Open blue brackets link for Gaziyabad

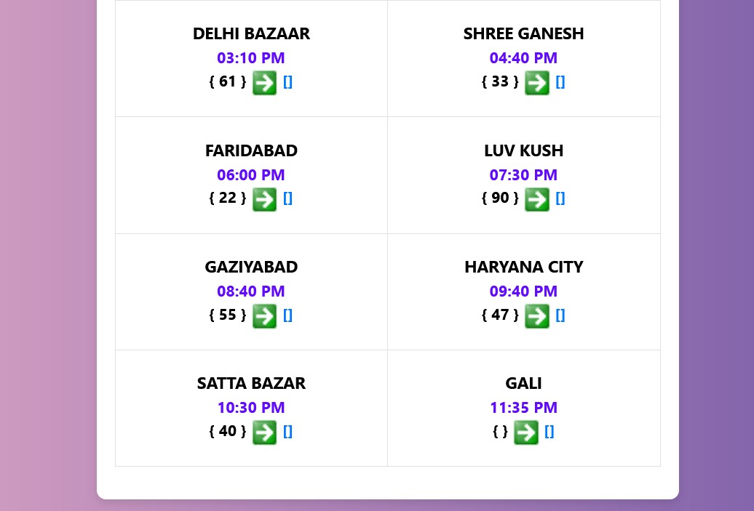point(287,315)
